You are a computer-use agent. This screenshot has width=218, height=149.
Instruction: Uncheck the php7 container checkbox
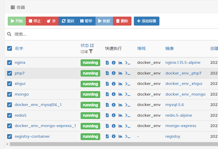click(10, 73)
